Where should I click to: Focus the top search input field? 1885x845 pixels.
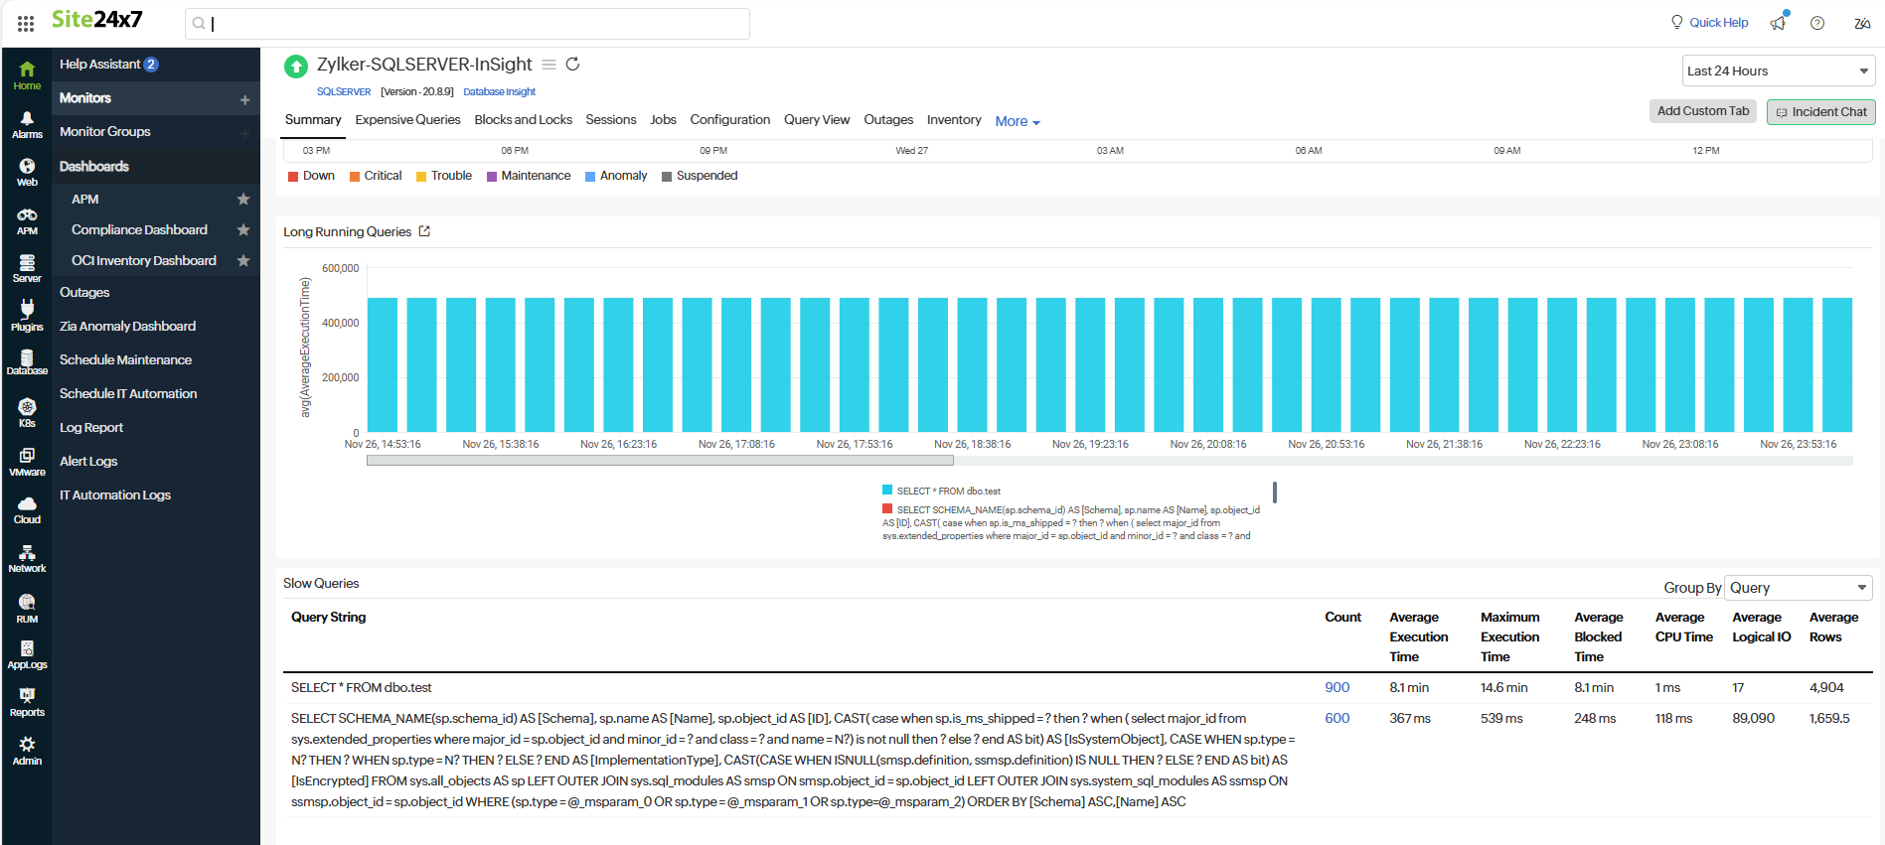[x=467, y=24]
